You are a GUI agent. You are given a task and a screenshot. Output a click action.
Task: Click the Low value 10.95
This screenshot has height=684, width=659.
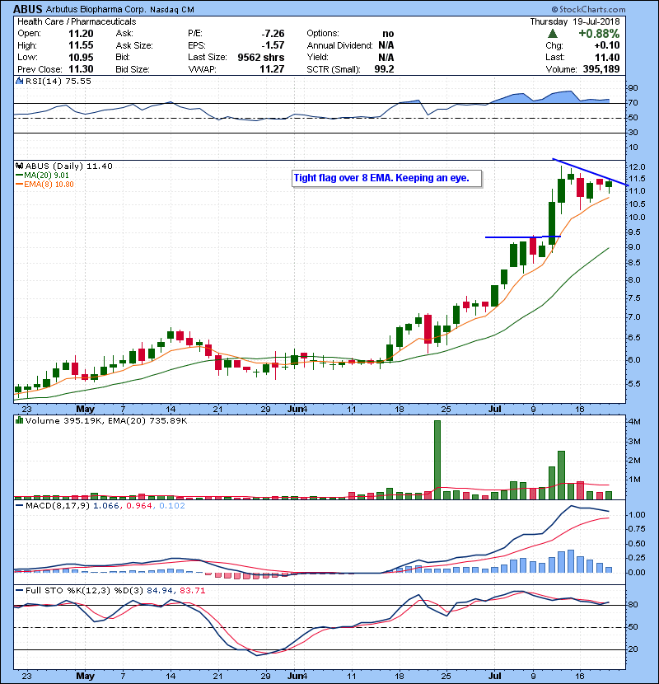click(81, 57)
